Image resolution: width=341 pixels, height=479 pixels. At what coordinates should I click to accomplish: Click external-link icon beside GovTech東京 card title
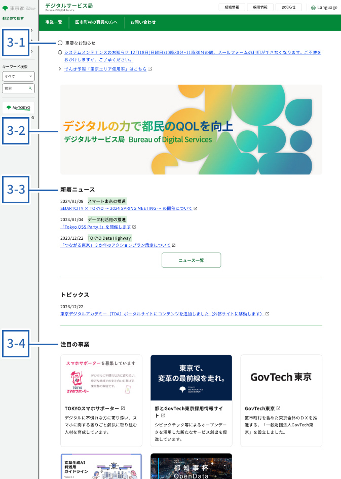click(x=278, y=409)
